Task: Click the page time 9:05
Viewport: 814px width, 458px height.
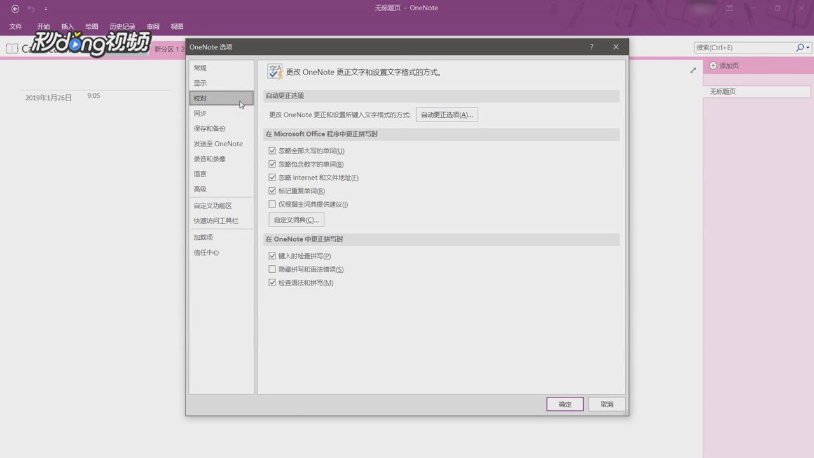Action: tap(93, 96)
